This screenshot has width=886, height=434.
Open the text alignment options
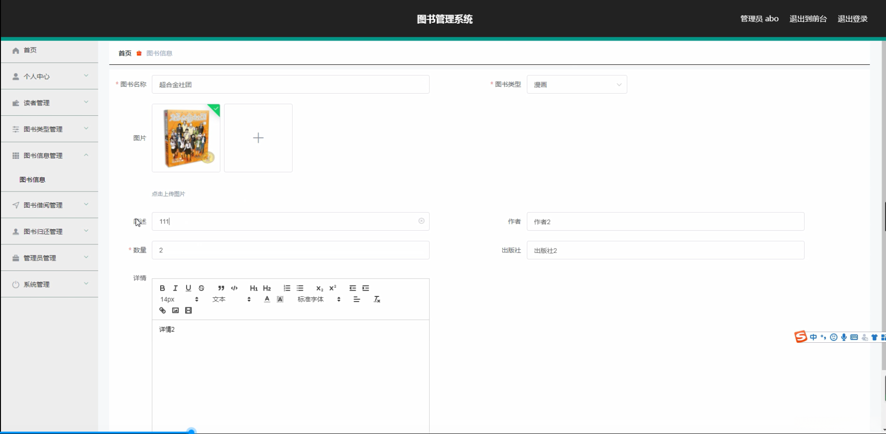tap(357, 299)
